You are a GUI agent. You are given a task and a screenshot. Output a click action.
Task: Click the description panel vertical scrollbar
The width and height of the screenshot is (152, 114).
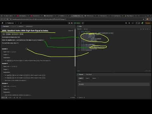[75, 48]
